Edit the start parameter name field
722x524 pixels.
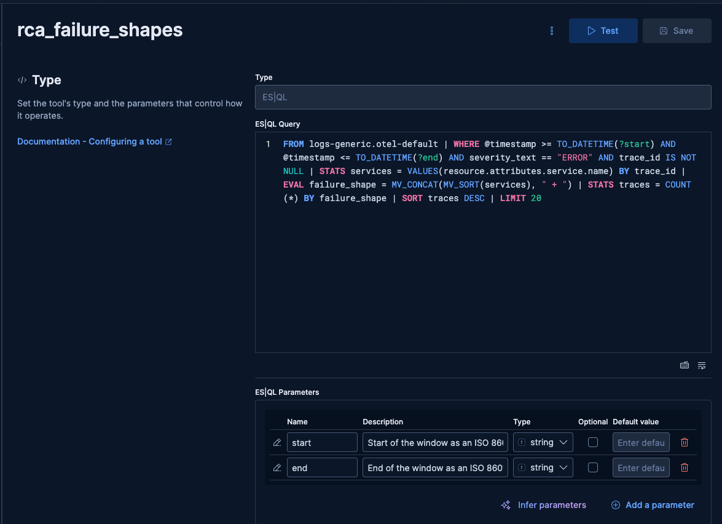(x=322, y=442)
